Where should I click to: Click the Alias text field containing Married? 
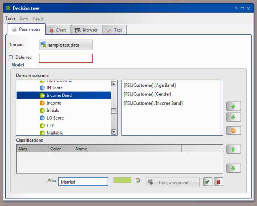pos(83,182)
